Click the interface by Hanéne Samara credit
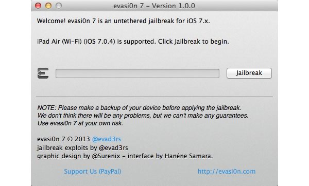Viewport: 309px width, 186px height. tap(170, 156)
